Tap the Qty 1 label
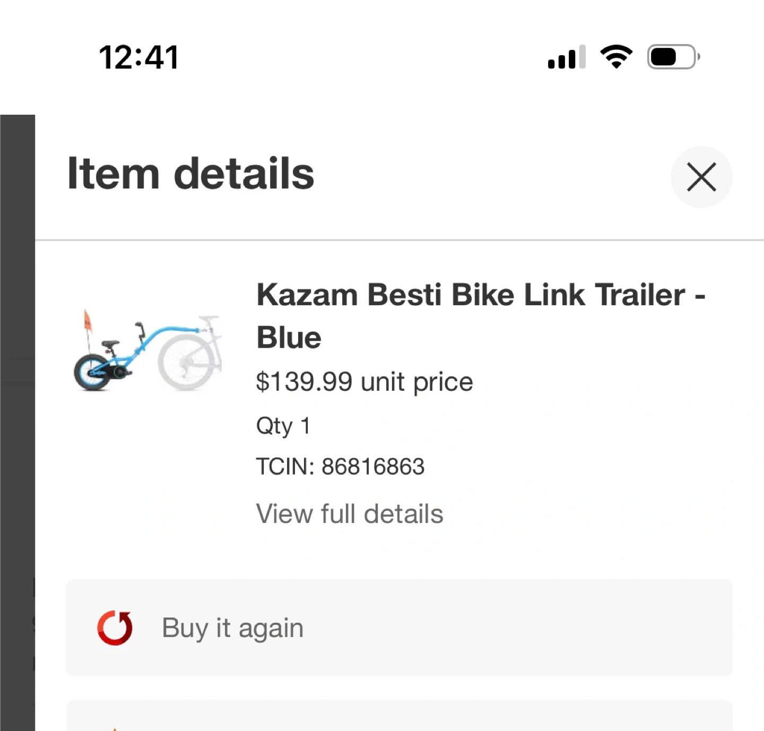 [x=283, y=426]
